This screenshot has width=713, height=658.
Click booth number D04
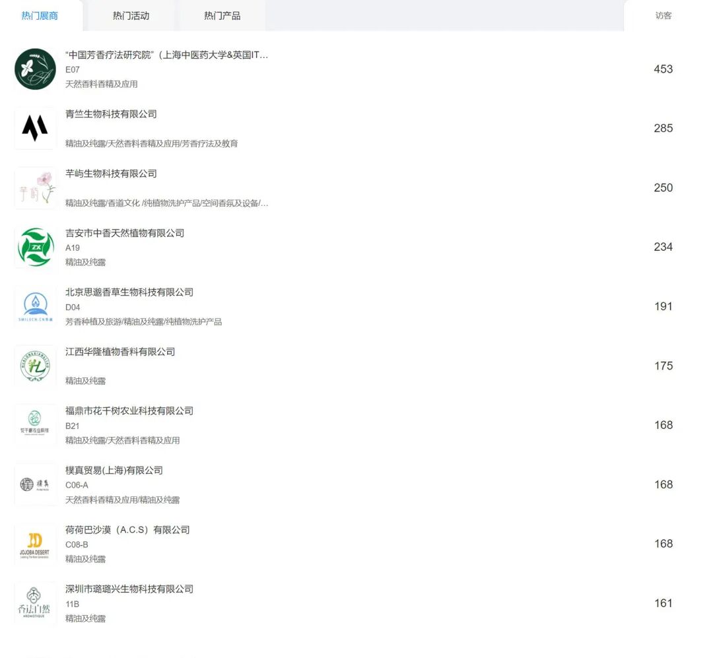[x=73, y=308]
